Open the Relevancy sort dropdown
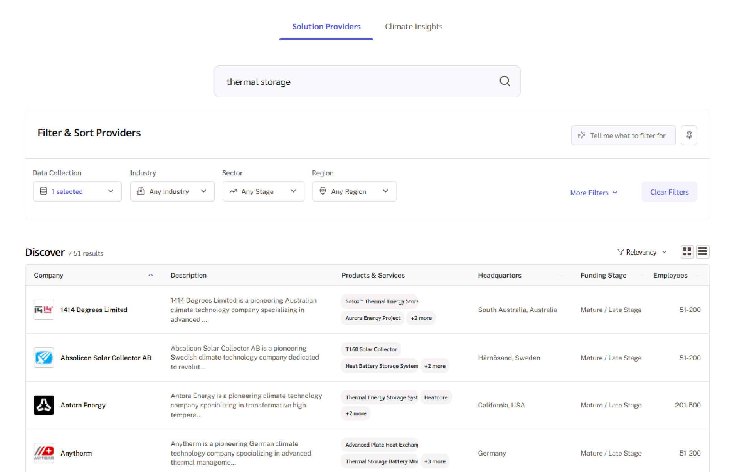 click(x=642, y=252)
